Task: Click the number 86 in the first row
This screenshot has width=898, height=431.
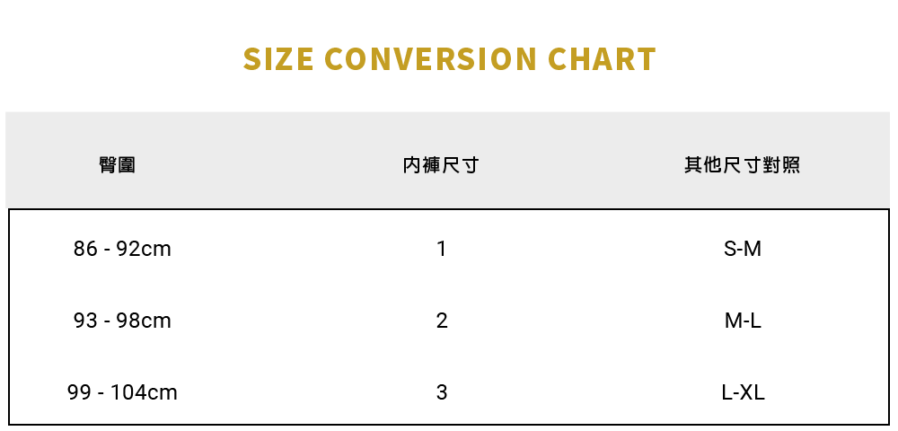Action: 85,249
